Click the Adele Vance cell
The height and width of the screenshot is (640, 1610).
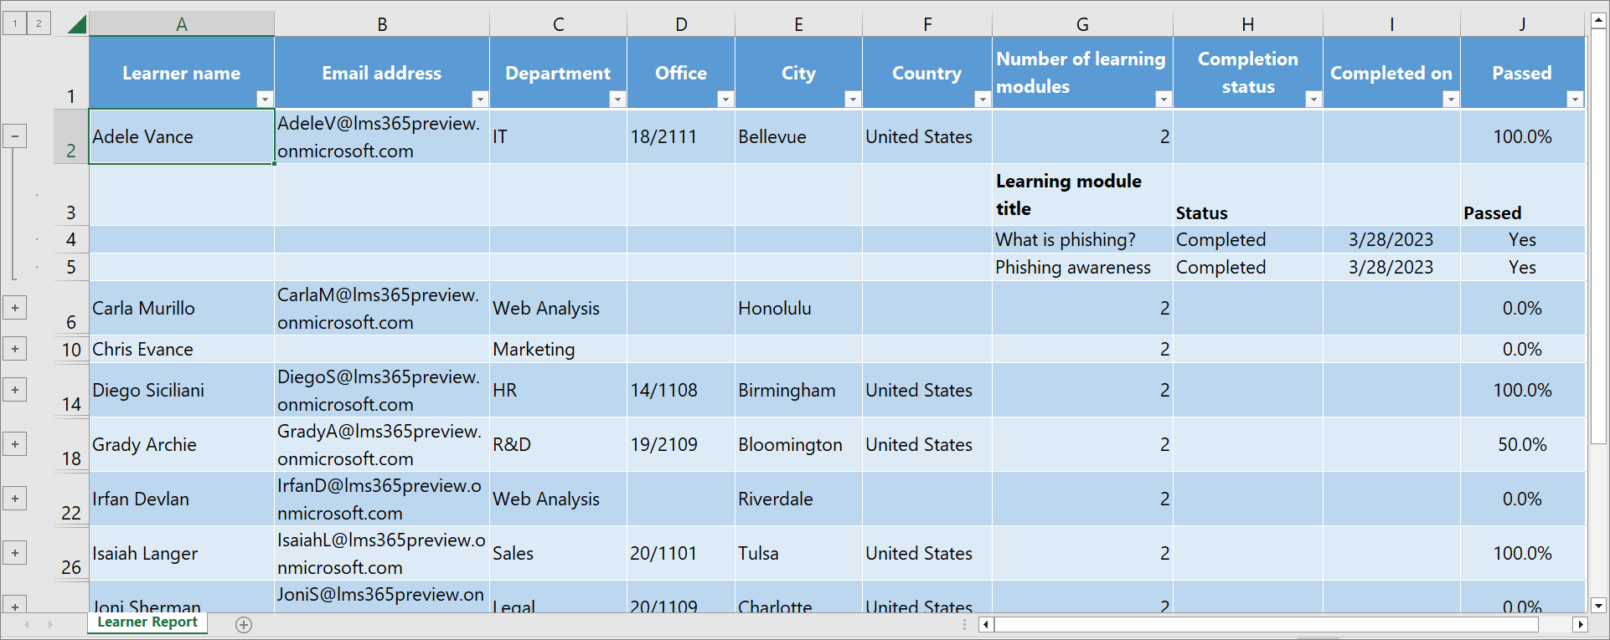181,136
